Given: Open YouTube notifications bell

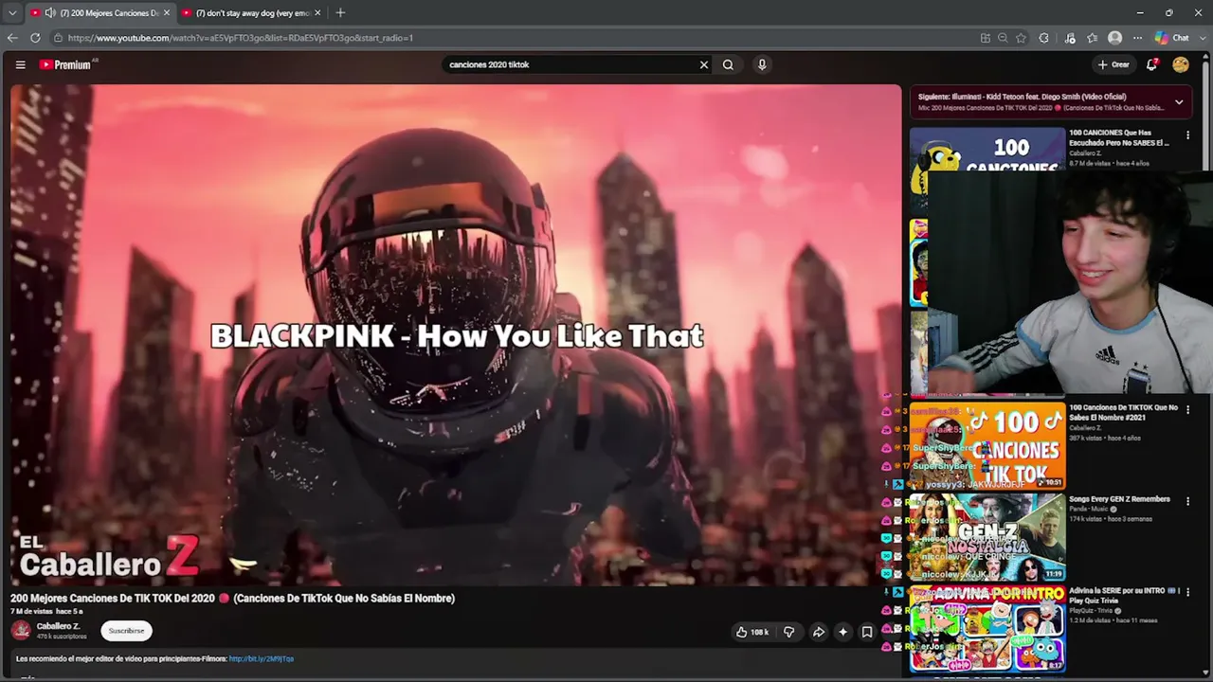Looking at the screenshot, I should coord(1151,64).
